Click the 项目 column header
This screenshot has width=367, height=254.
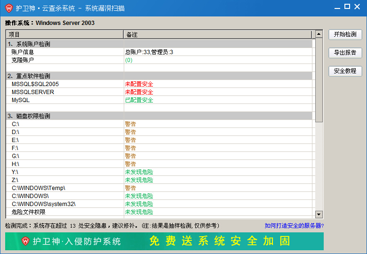coord(65,35)
